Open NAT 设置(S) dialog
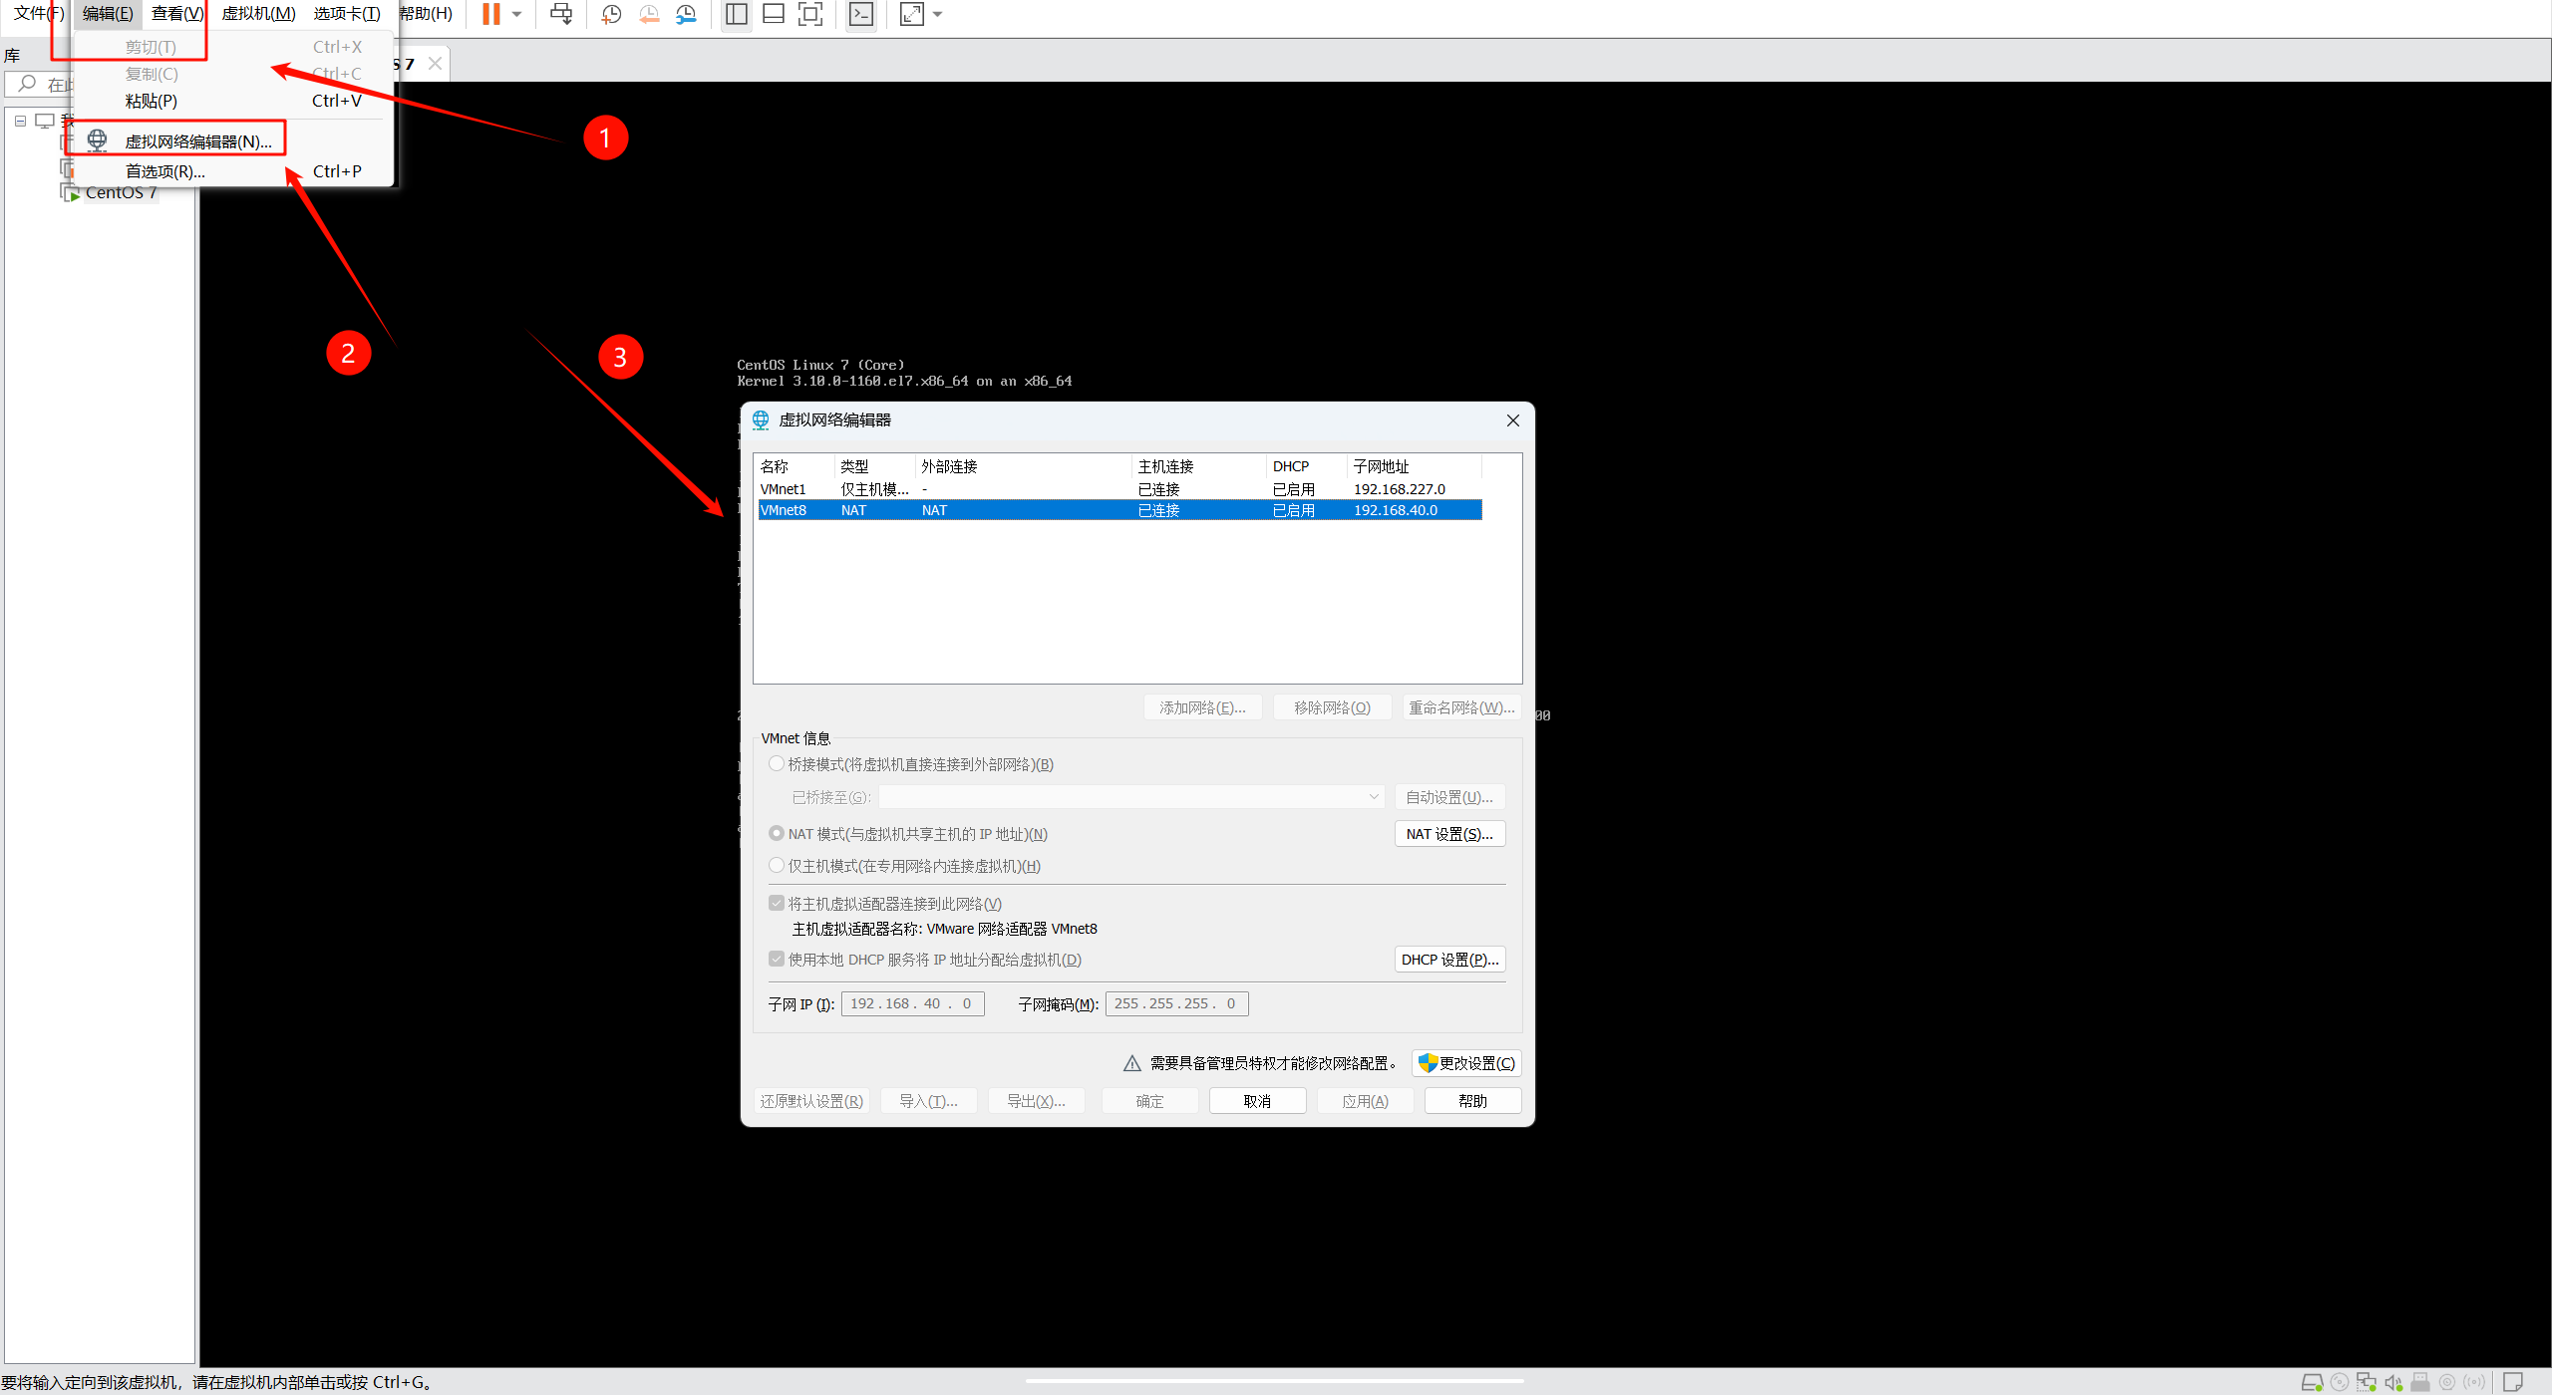Image resolution: width=2552 pixels, height=1395 pixels. (x=1448, y=834)
